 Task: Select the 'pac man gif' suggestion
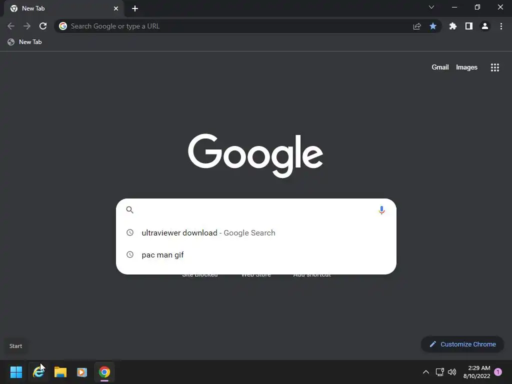coord(256,254)
